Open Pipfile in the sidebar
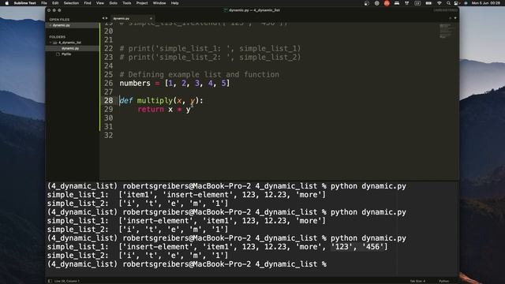Screen dimensions: 505x284 (x=66, y=54)
